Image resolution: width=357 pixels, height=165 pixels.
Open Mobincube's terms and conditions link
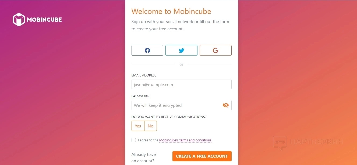pyautogui.click(x=185, y=140)
